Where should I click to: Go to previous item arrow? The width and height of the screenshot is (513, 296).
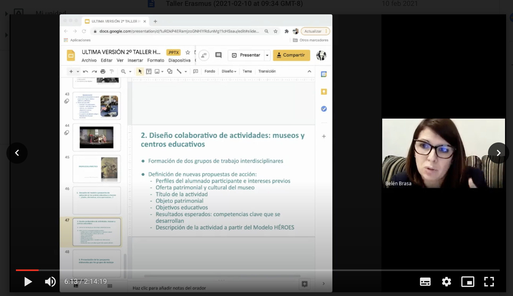point(17,153)
